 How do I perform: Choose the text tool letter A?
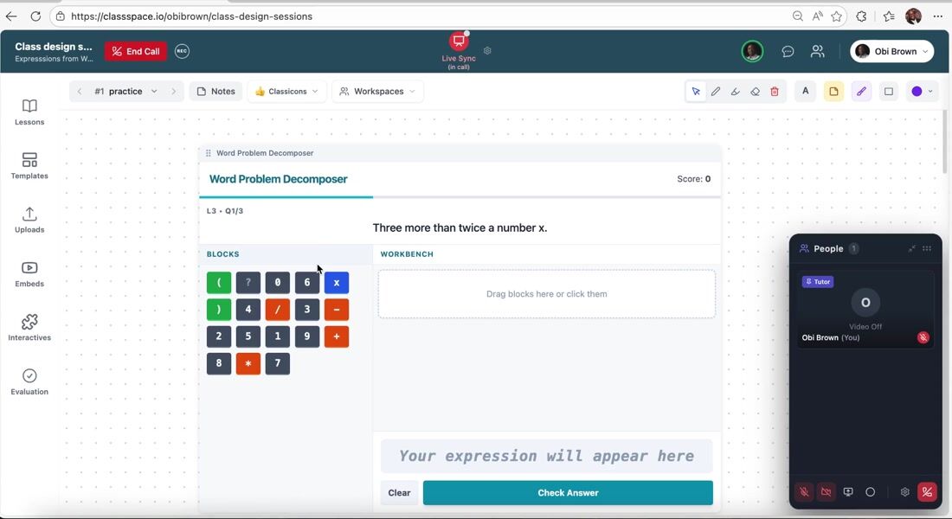tap(806, 92)
